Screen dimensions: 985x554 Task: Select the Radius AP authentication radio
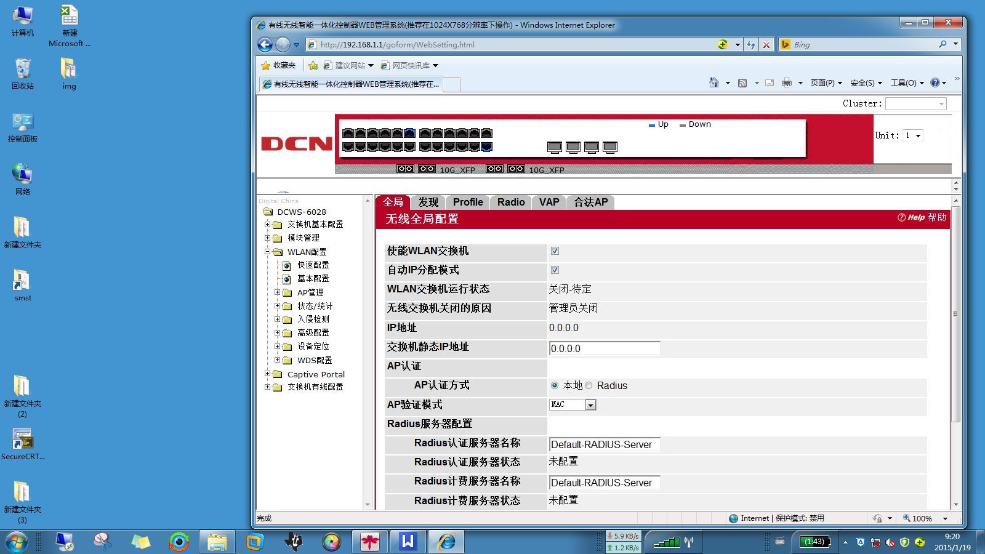click(589, 385)
